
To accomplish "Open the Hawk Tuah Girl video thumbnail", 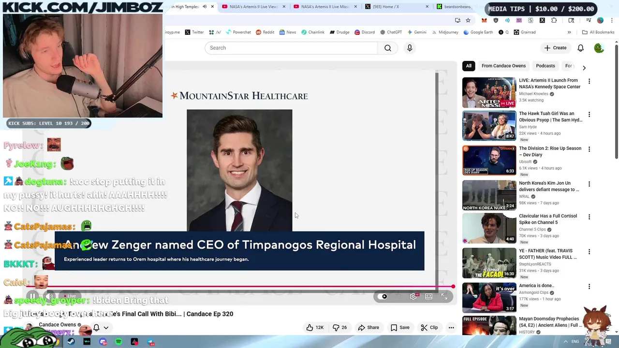I will (x=489, y=126).
